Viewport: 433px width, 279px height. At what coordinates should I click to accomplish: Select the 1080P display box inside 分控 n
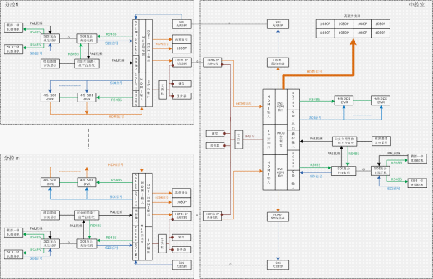point(181,202)
